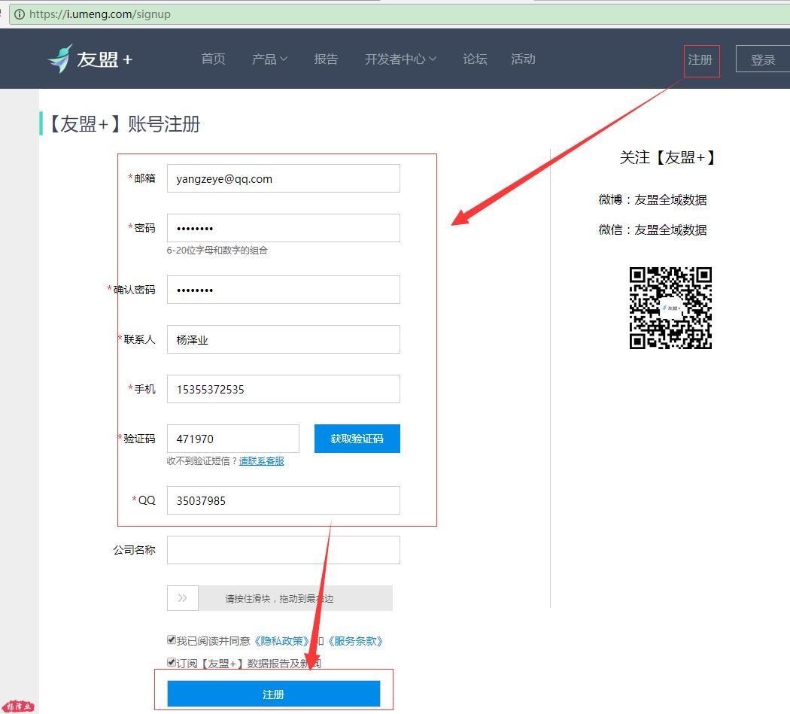Click the 联系人 input field
Viewport: 790px width, 714px height.
pyautogui.click(x=284, y=339)
